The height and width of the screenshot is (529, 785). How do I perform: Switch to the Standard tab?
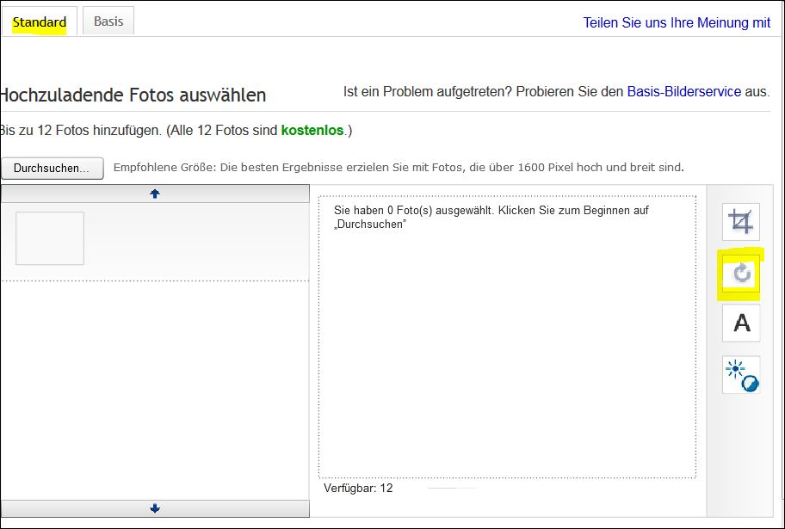[38, 22]
